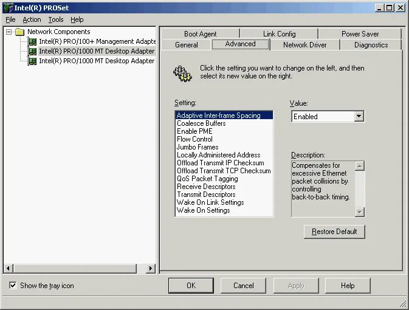Screen dimensions: 409x310
Task: Switch to the Link Config tab
Action: (x=279, y=34)
